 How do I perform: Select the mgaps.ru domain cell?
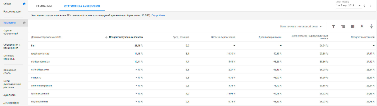36,78
